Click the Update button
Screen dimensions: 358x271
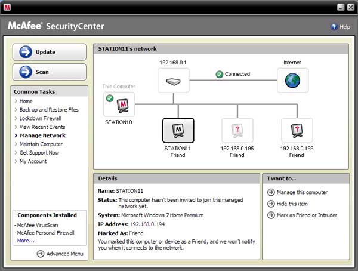click(x=49, y=52)
